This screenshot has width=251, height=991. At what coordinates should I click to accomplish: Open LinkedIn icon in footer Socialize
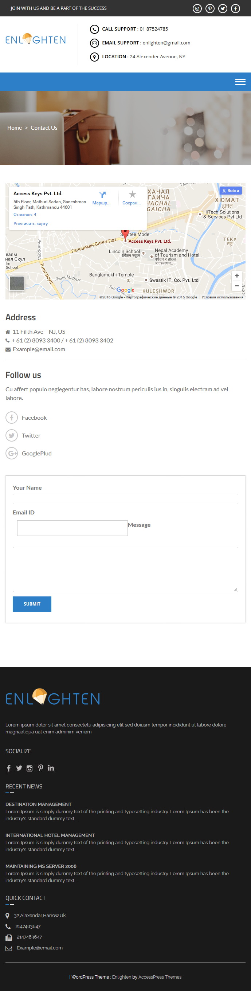(x=51, y=768)
